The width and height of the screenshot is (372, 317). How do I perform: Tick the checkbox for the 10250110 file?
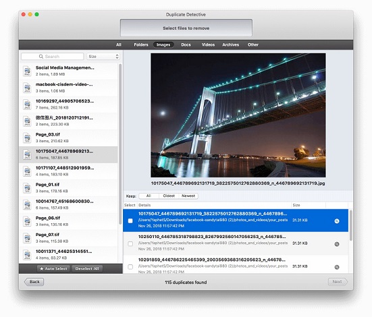tap(130, 243)
